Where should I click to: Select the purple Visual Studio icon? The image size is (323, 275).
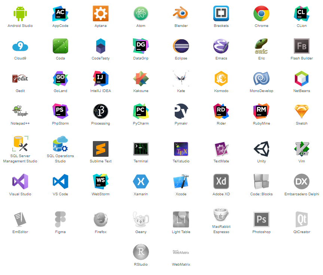20,181
